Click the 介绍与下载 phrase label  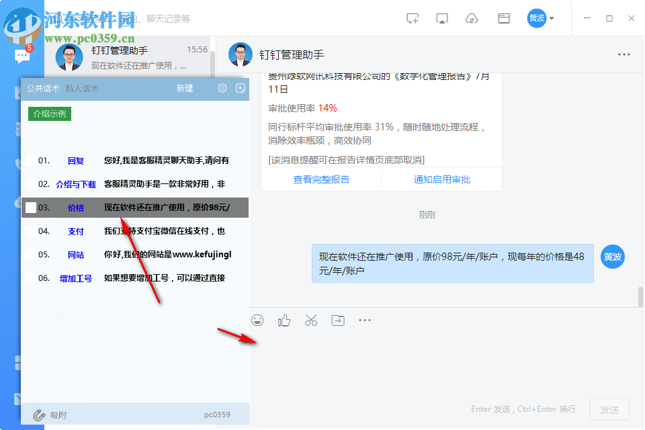coord(76,184)
